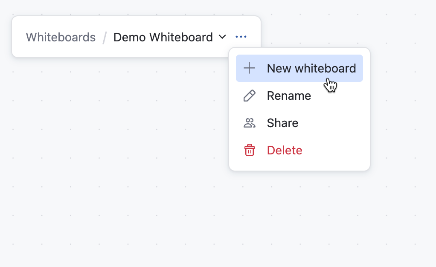Click the Demo Whiteboard title text
This screenshot has height=267, width=436.
[x=163, y=37]
